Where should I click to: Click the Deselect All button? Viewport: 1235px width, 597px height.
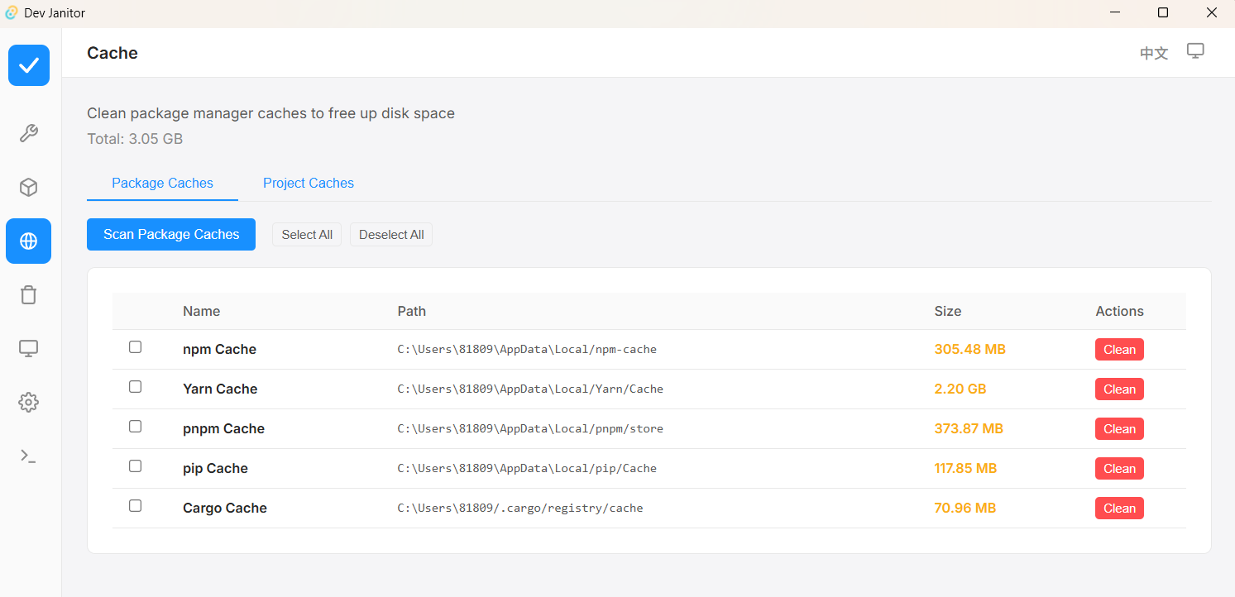(391, 235)
